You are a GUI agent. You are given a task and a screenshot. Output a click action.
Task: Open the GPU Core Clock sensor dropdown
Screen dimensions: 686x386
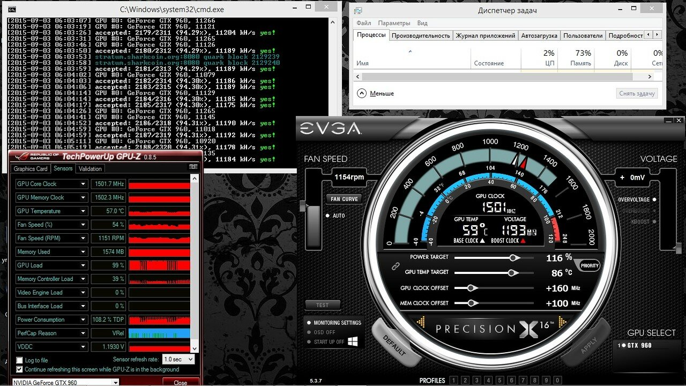83,184
